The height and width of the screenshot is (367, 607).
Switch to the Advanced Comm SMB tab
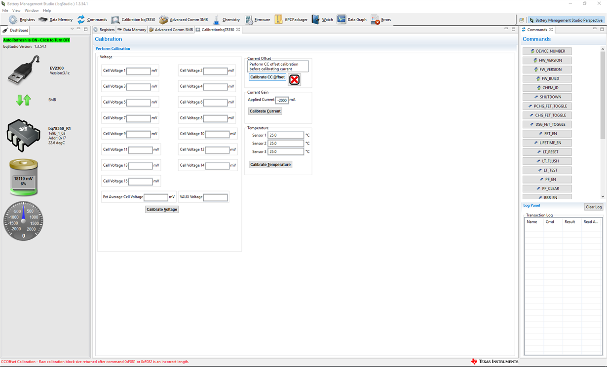[x=171, y=30]
